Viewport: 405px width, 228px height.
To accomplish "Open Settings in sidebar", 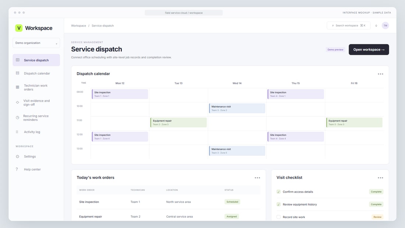I will click(x=36, y=157).
